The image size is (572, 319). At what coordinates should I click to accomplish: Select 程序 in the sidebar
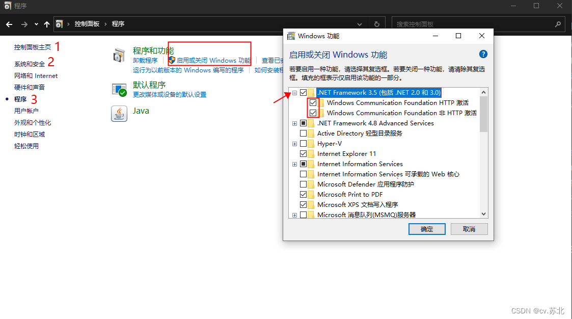coord(20,99)
